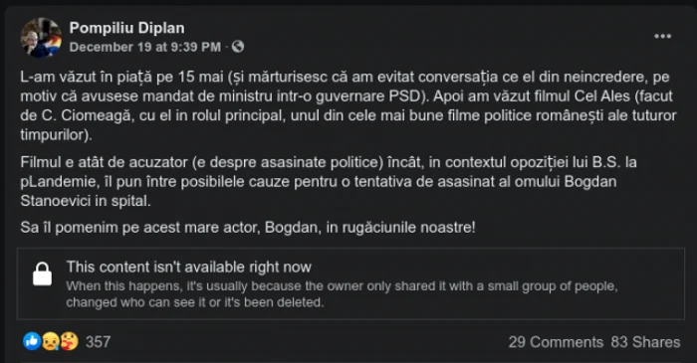697x363 pixels.
Task: Click the sad face reaction icon
Action: coord(50,341)
